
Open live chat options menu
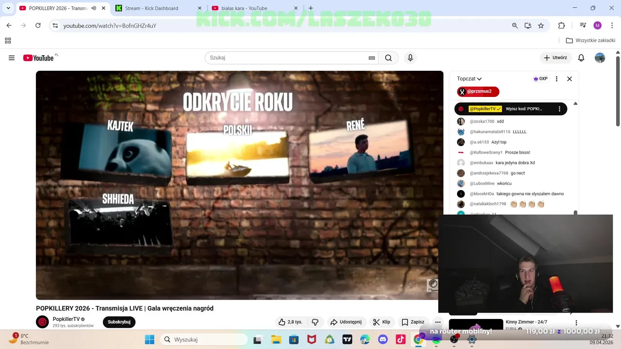pyautogui.click(x=556, y=79)
